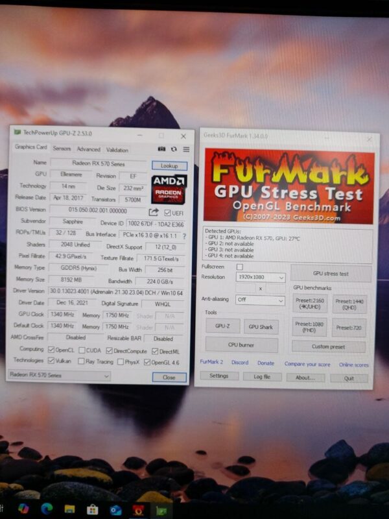Toggle the Vulkan checkbox
Image resolution: width=389 pixels, height=519 pixels.
click(51, 361)
